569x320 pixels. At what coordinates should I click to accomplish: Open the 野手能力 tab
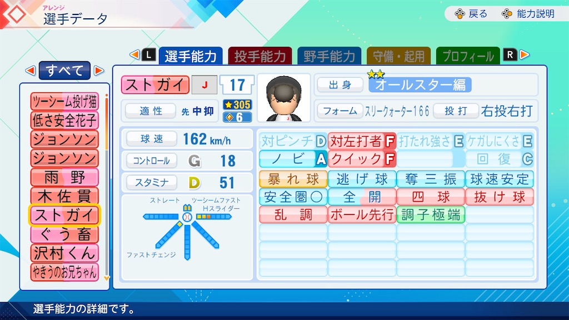click(330, 56)
